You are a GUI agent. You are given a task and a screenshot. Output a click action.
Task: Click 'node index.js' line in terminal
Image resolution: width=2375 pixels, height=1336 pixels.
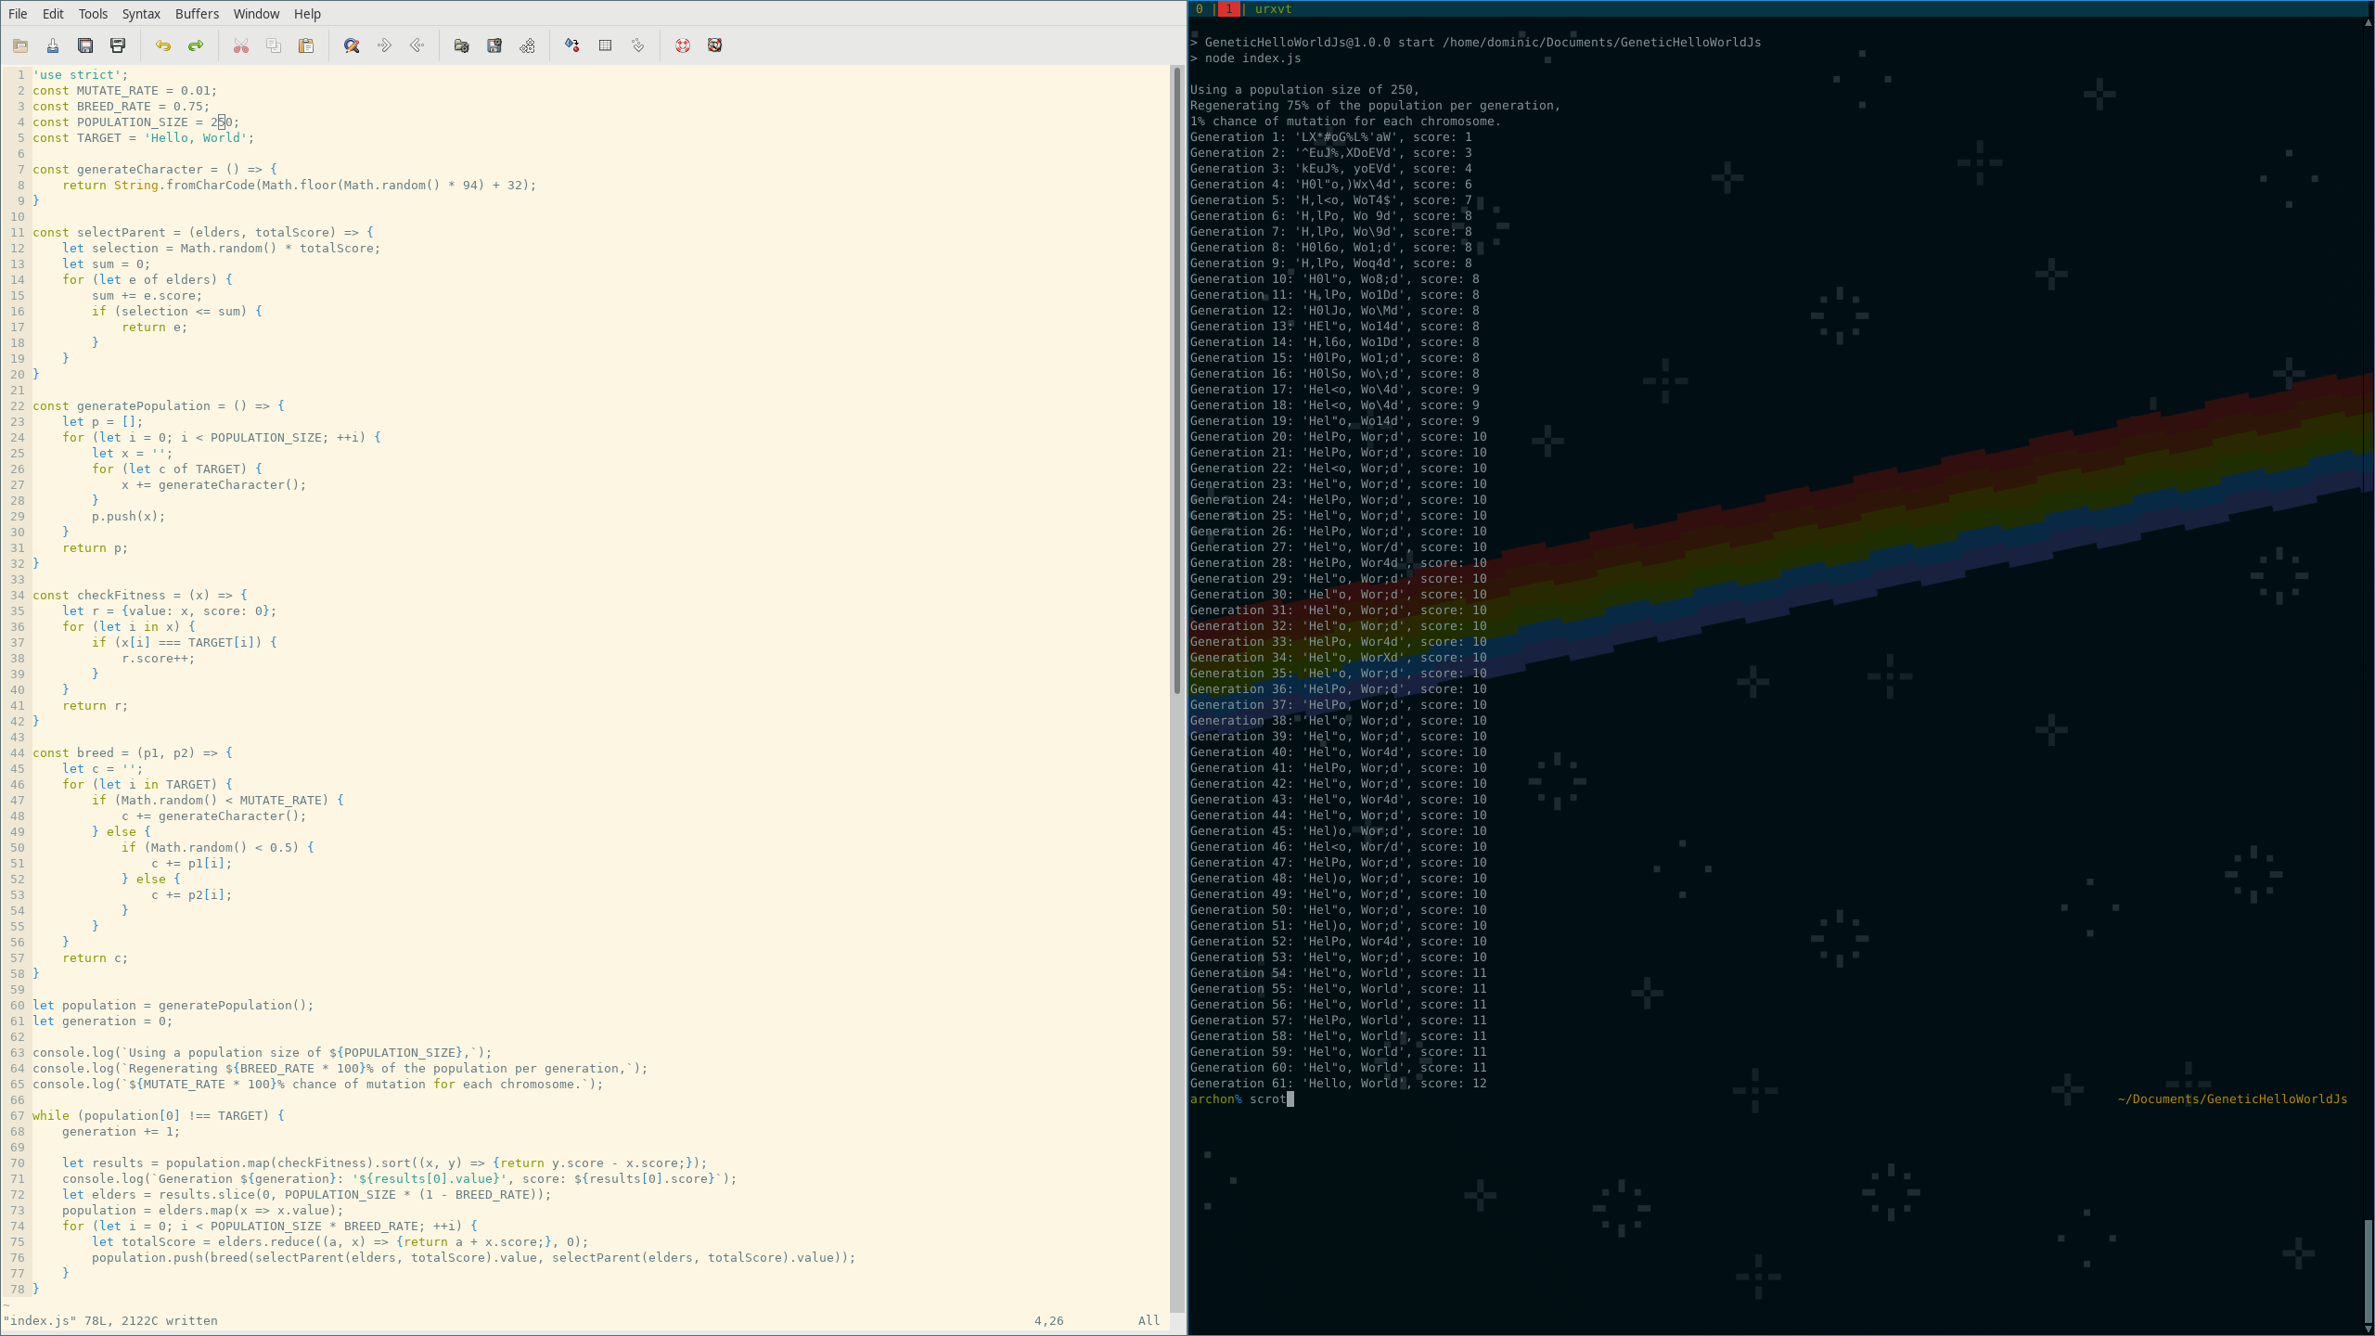click(1245, 58)
